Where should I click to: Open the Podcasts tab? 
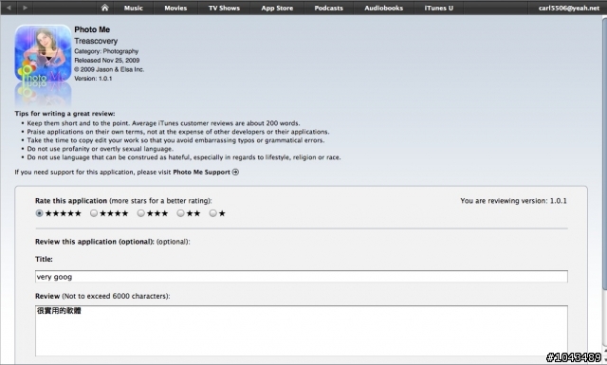coord(329,8)
